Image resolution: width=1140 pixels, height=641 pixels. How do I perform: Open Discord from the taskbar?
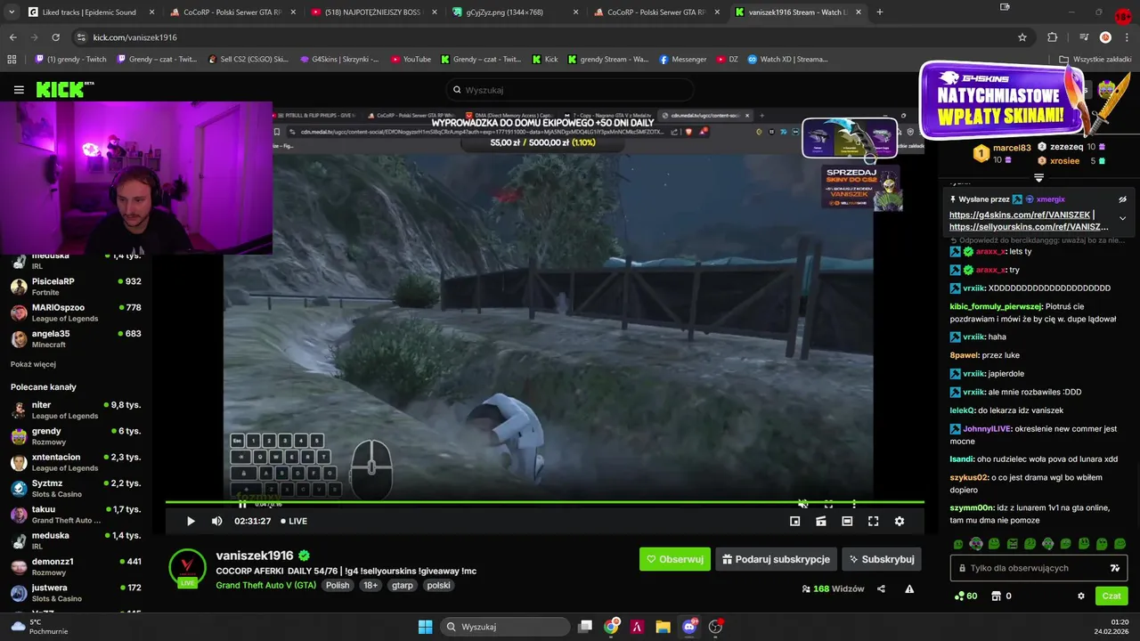pos(688,627)
